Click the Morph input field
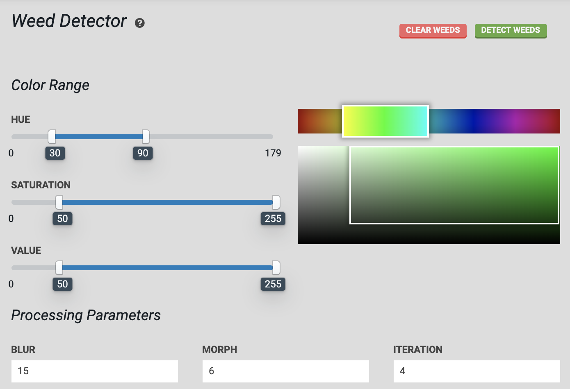Screen dimensions: 570x389 coord(285,371)
